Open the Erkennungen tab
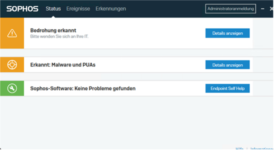 point(111,9)
